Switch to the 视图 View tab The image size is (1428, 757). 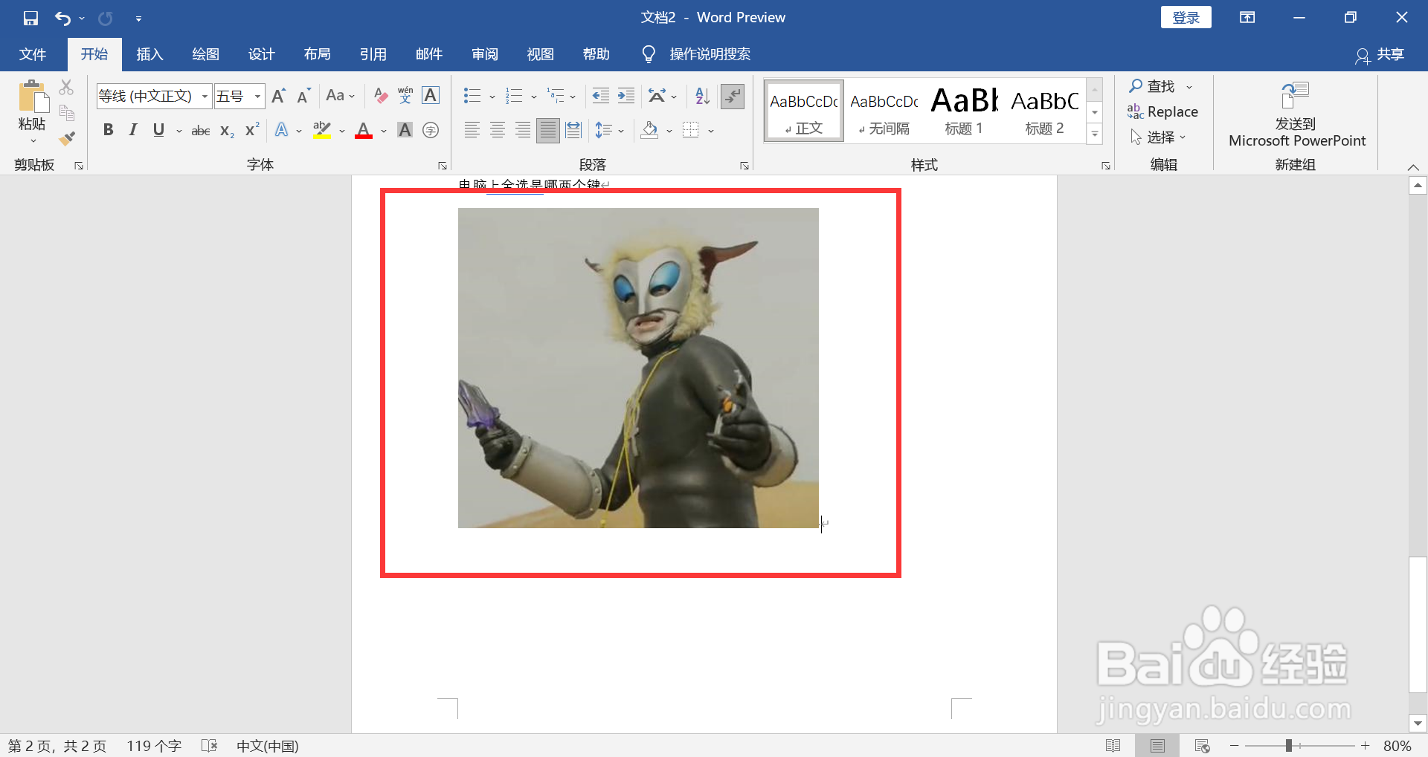540,54
